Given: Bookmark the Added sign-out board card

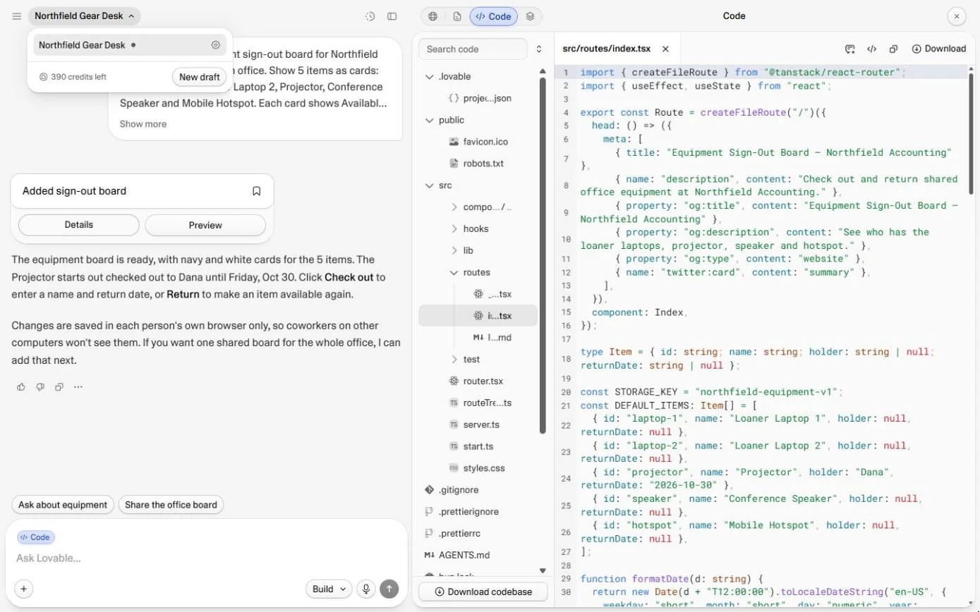Looking at the screenshot, I should (257, 191).
